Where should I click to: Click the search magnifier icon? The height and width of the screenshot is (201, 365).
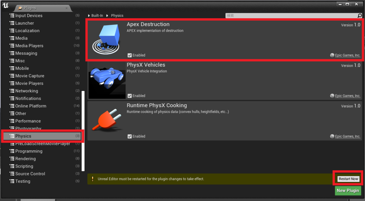coord(360,16)
